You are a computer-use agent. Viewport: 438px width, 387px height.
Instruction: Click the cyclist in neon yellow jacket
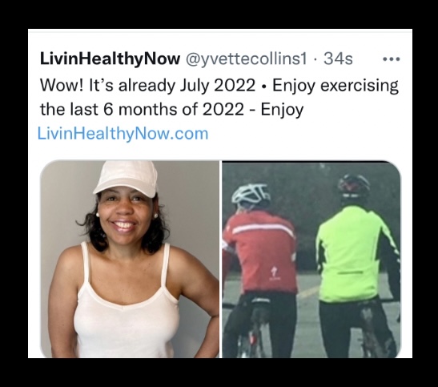(x=358, y=265)
